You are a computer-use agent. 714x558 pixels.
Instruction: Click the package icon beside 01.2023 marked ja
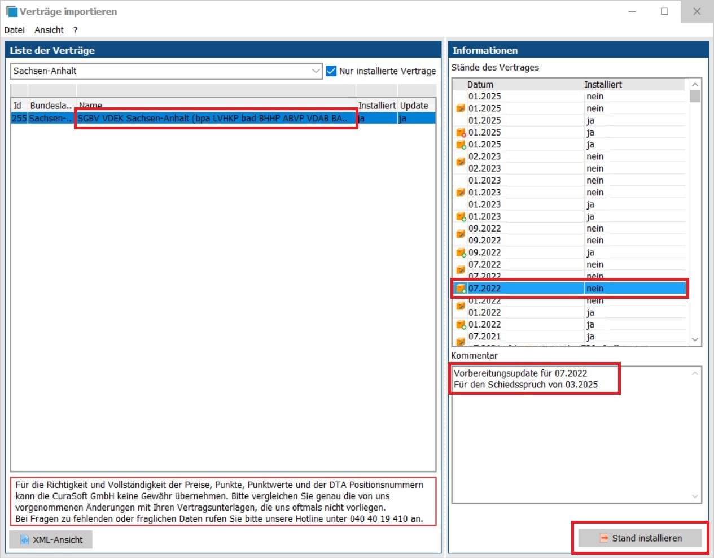coord(461,217)
